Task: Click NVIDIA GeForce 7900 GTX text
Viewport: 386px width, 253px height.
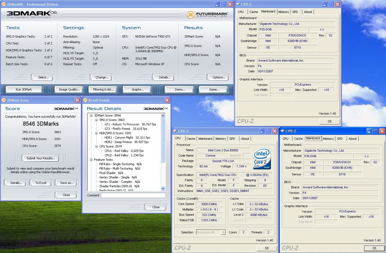Action: [x=153, y=36]
